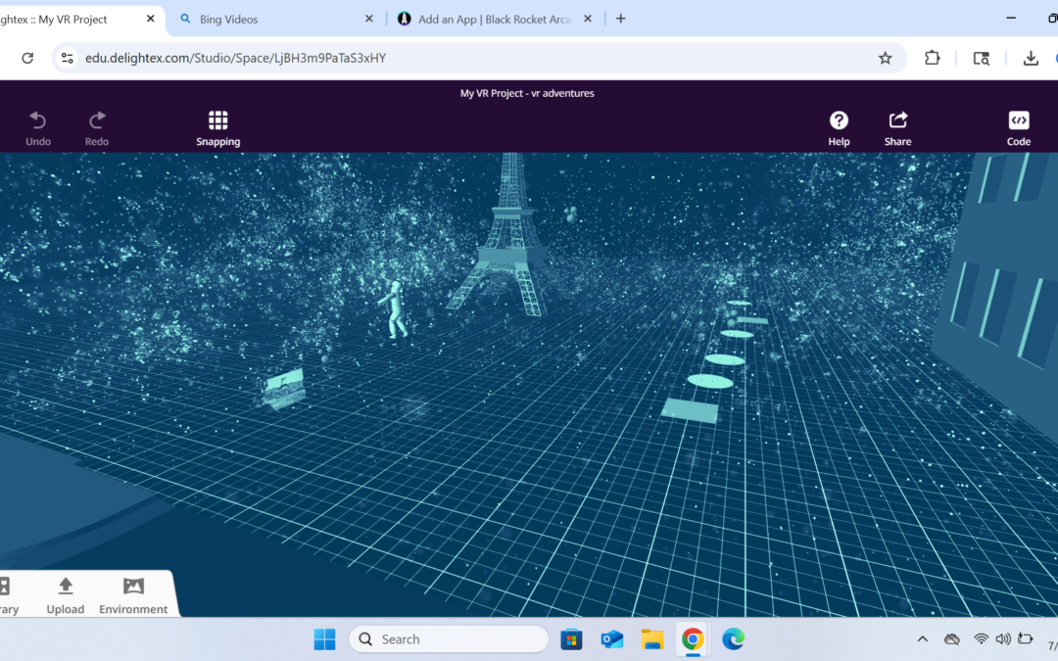This screenshot has width=1058, height=661.
Task: Select the nearest flat square platform
Action: click(690, 410)
